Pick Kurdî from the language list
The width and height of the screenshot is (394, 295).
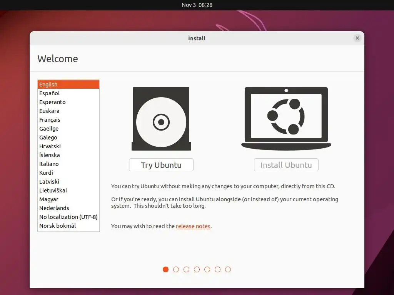[68, 173]
